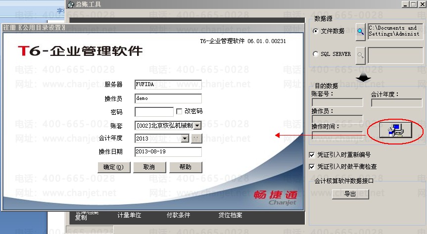Click the 帮助 button
The height and width of the screenshot is (234, 427).
click(x=186, y=167)
